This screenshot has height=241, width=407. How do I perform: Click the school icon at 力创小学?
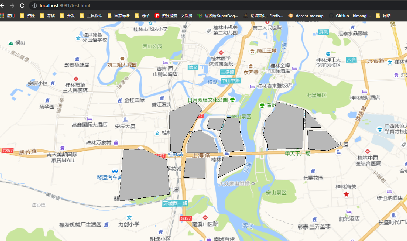click(x=129, y=217)
